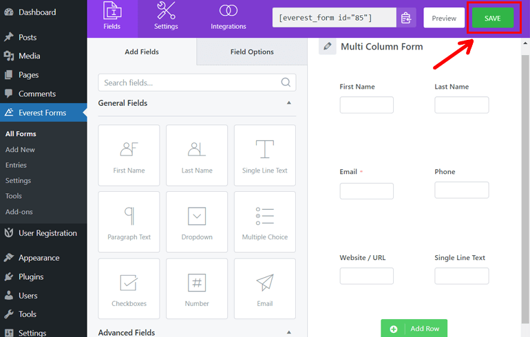
Task: Click the Last Name input in form
Action: [461, 105]
